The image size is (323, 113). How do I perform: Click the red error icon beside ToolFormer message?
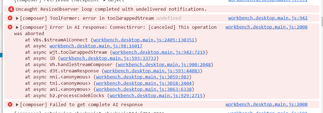(x=10, y=18)
